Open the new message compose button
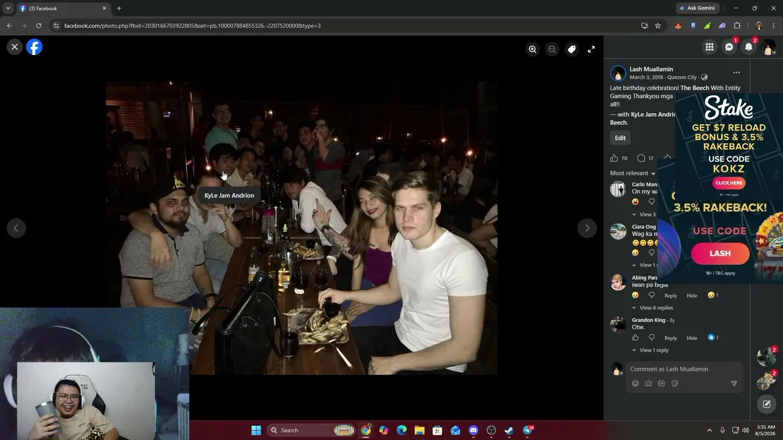 766,404
